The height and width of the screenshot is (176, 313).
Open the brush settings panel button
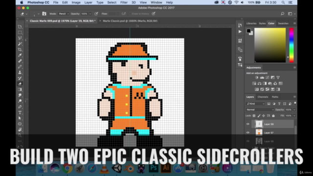coord(44,14)
